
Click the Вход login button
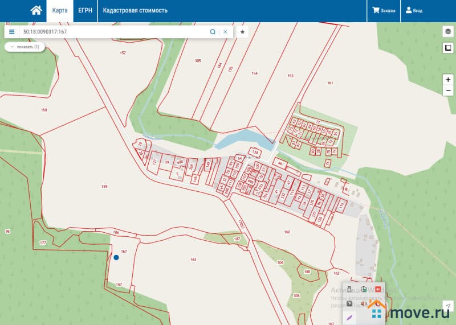point(414,10)
